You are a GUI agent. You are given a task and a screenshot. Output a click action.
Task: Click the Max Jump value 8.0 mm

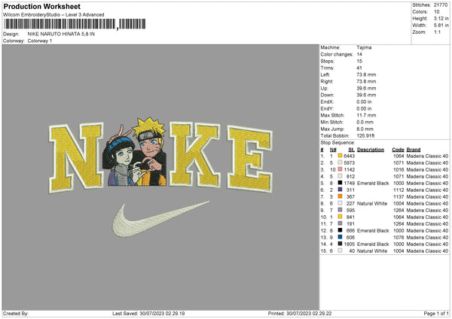click(365, 129)
